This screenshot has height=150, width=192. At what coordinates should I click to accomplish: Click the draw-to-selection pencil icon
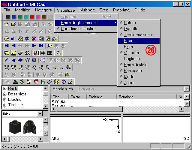pyautogui.click(x=58, y=53)
